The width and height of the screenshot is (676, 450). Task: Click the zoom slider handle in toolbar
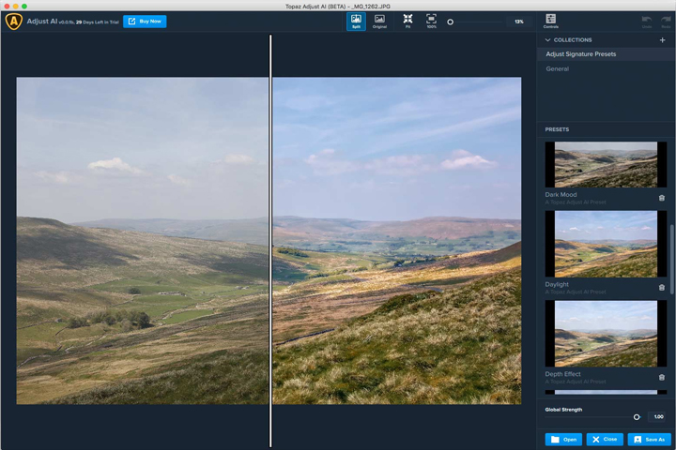coord(450,22)
